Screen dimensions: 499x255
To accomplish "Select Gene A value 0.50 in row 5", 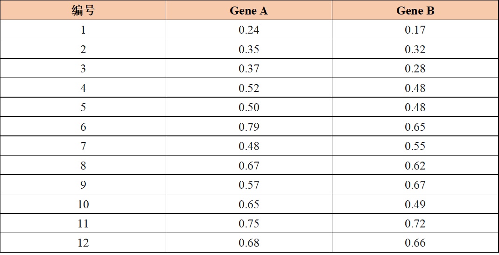I will (249, 107).
